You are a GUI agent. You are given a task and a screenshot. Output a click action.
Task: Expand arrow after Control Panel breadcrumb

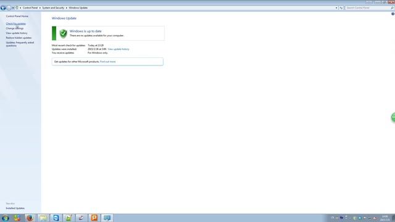point(39,8)
